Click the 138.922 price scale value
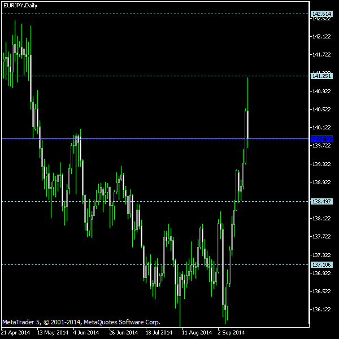Screen dimensions: 339x339 point(321,182)
